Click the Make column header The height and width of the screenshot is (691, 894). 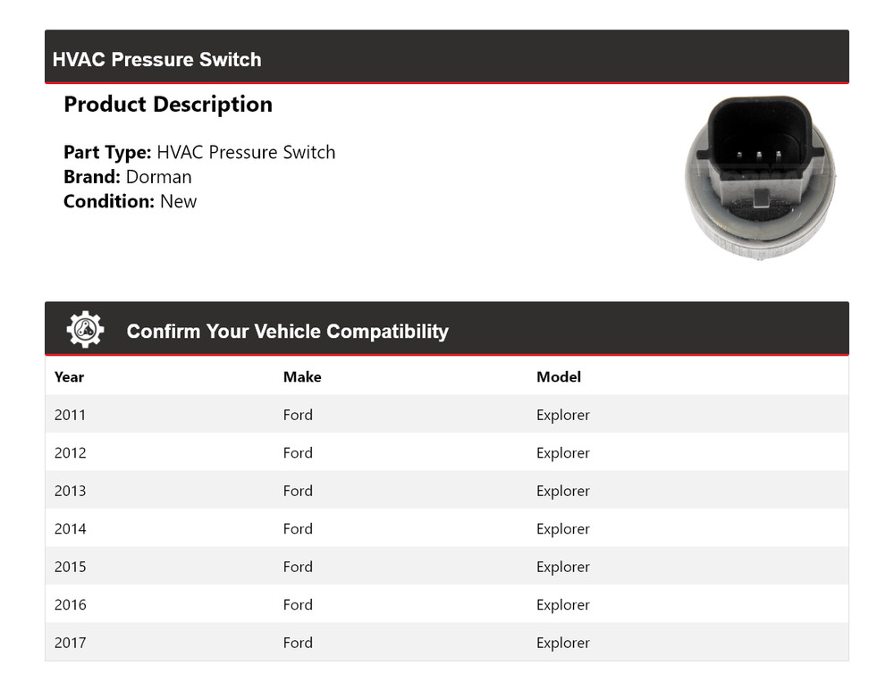(x=302, y=377)
